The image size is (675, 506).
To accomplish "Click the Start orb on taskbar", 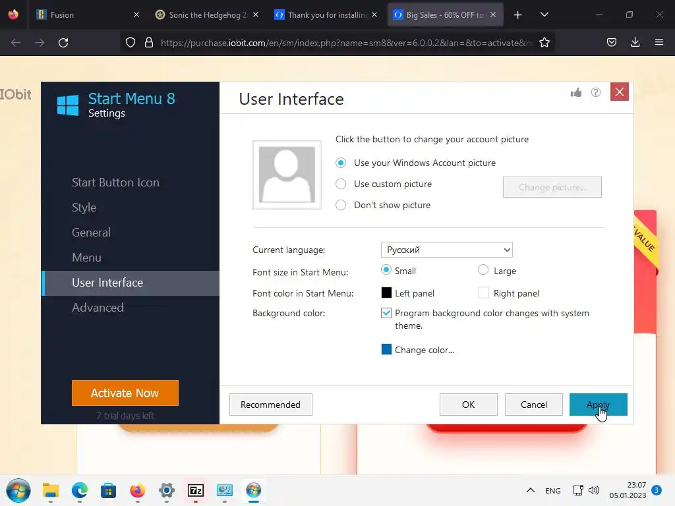I will [18, 490].
